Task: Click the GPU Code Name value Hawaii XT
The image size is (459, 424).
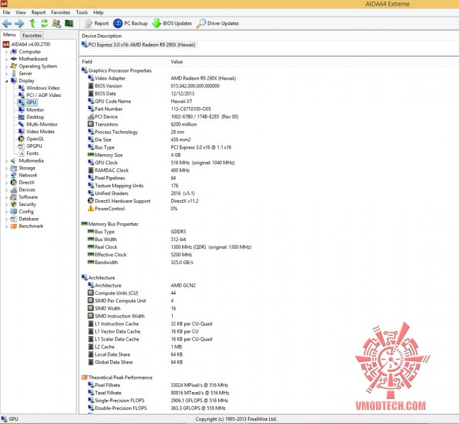Action: tap(182, 101)
